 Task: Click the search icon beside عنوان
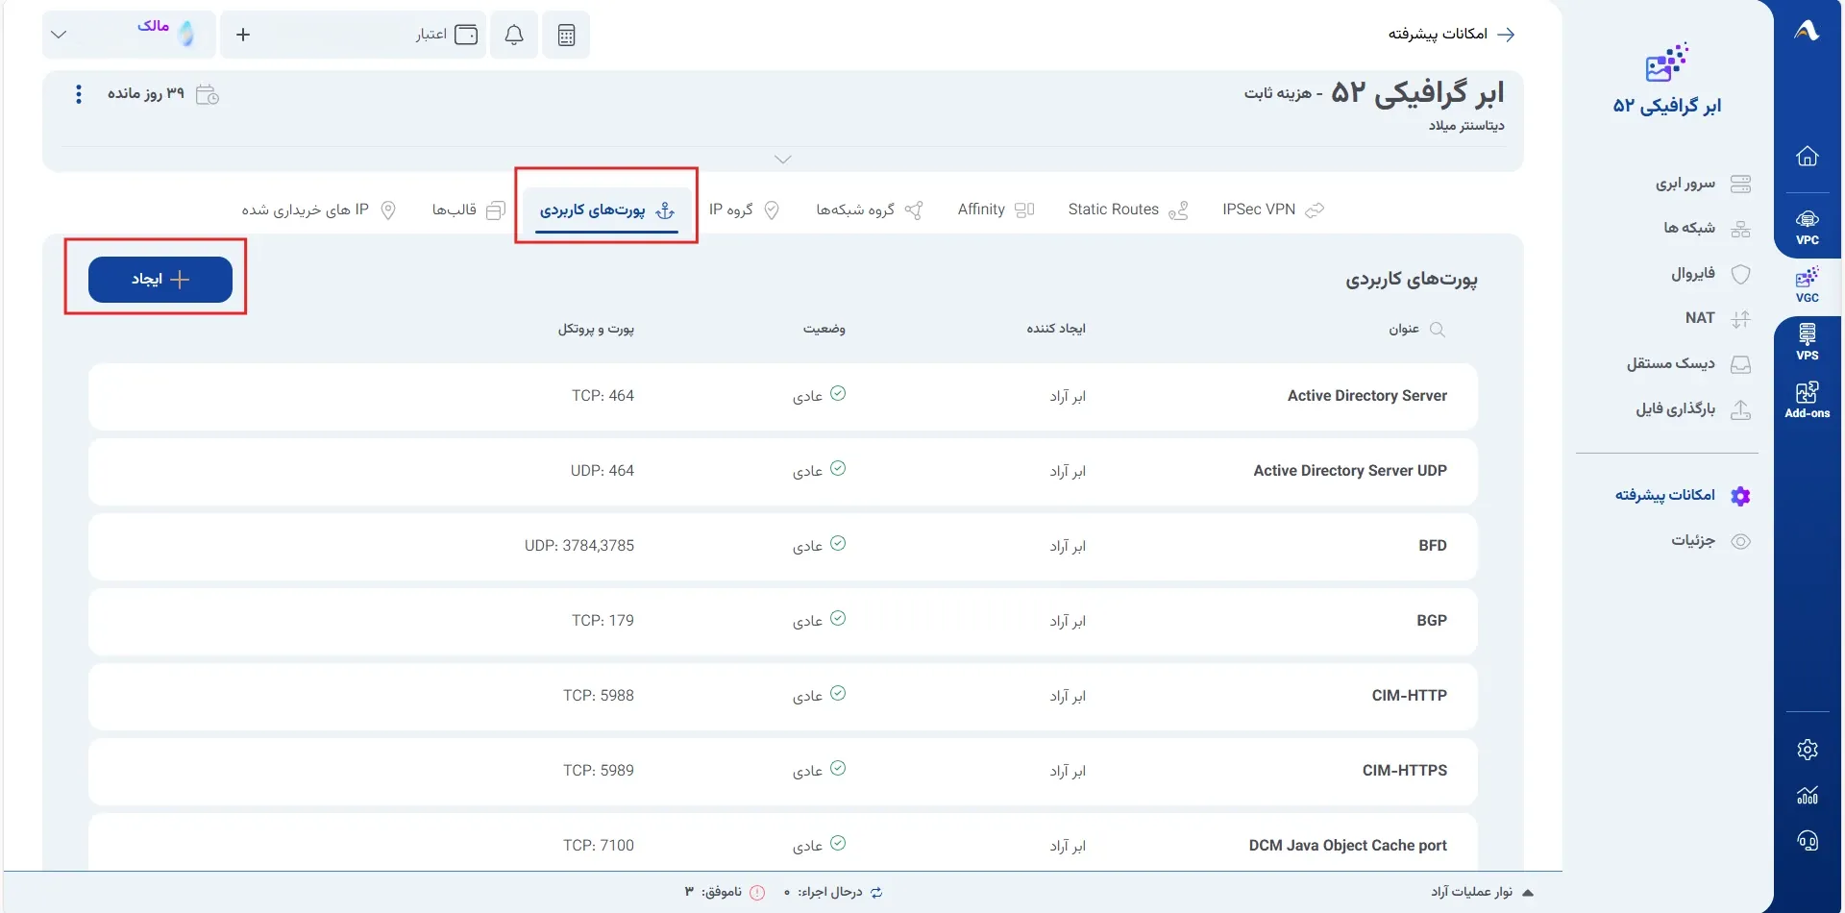(x=1438, y=330)
